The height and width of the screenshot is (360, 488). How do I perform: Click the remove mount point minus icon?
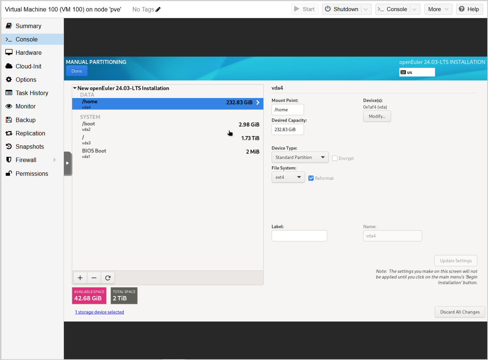pyautogui.click(x=94, y=278)
